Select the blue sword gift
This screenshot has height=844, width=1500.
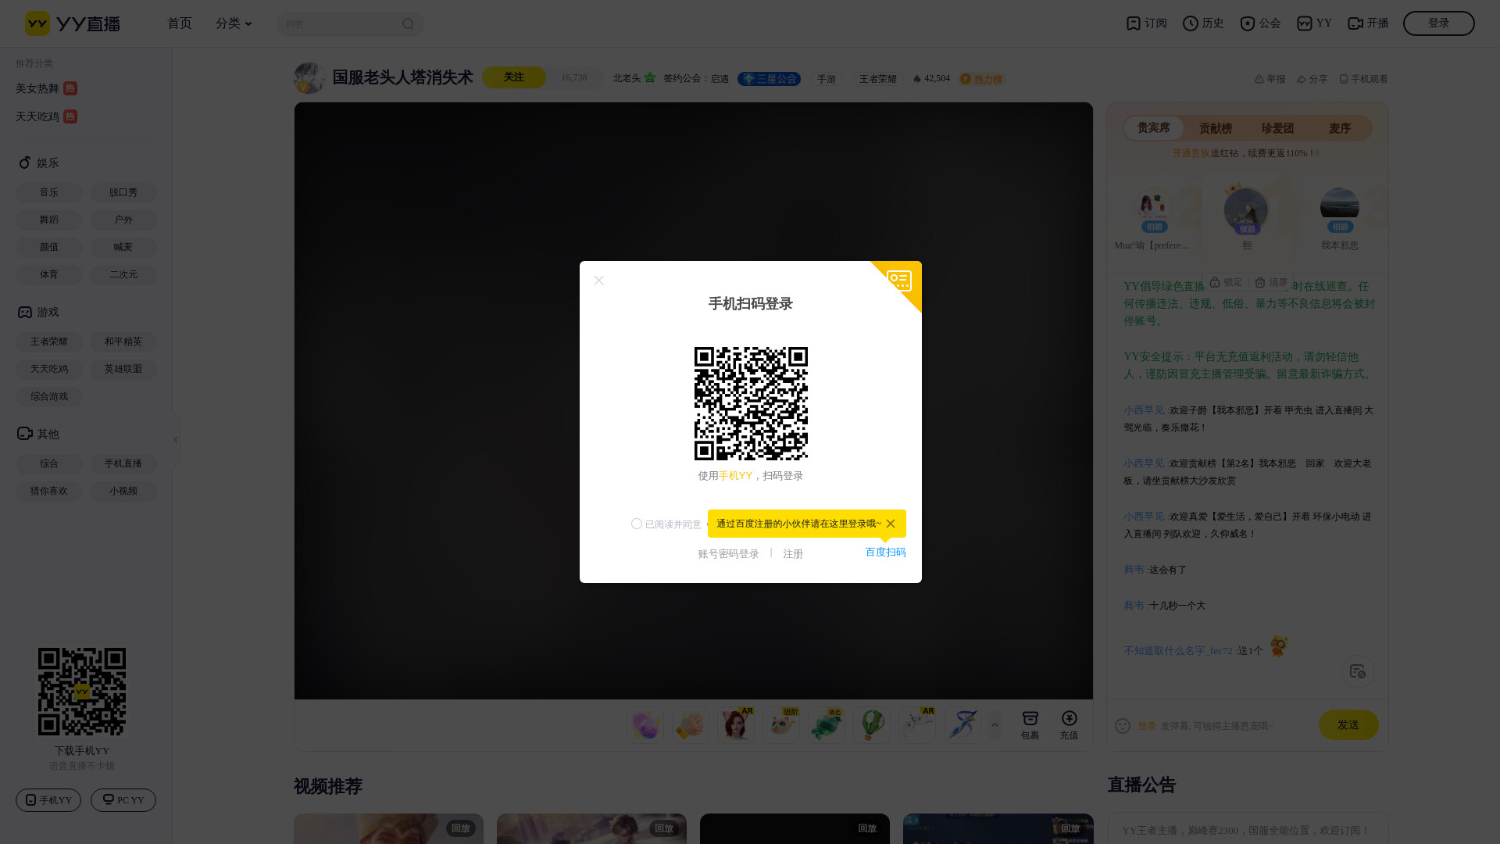tap(962, 725)
